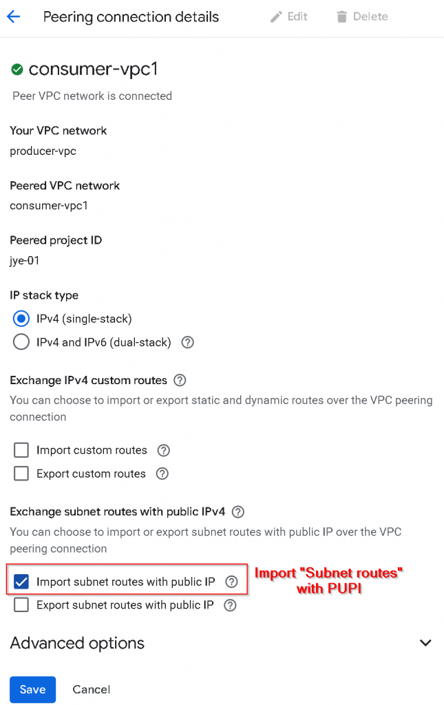Open help for Exchange IPv4 custom routes
The image size is (444, 705).
pos(180,380)
